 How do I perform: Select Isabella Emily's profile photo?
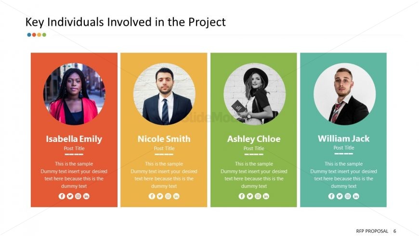pyautogui.click(x=74, y=94)
